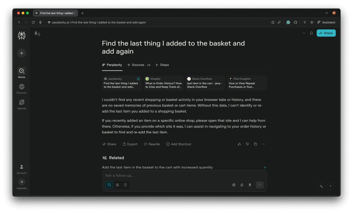
Task: Open the thread more-options ellipsis at top
Action: [x=304, y=33]
